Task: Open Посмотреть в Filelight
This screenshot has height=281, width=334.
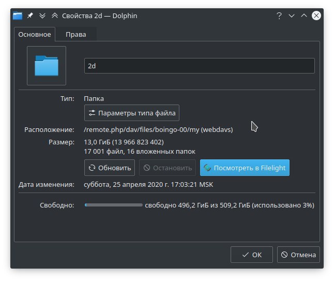Action: click(245, 168)
